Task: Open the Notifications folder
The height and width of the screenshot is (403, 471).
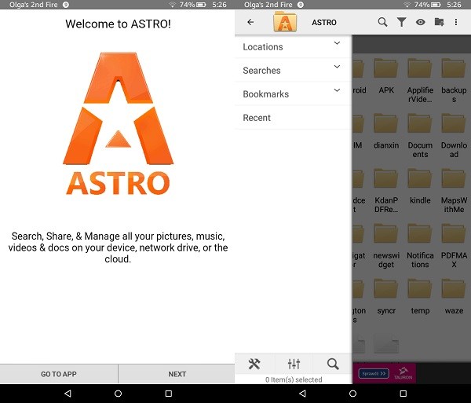Action: tap(420, 247)
